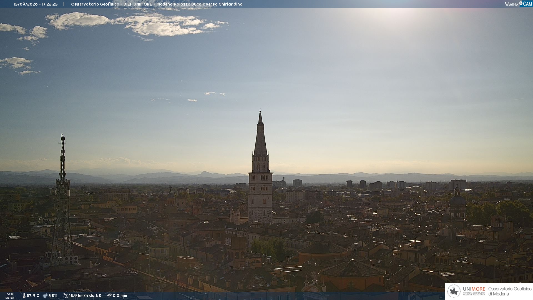Click the 27.9 C temperature reading

tap(33, 296)
